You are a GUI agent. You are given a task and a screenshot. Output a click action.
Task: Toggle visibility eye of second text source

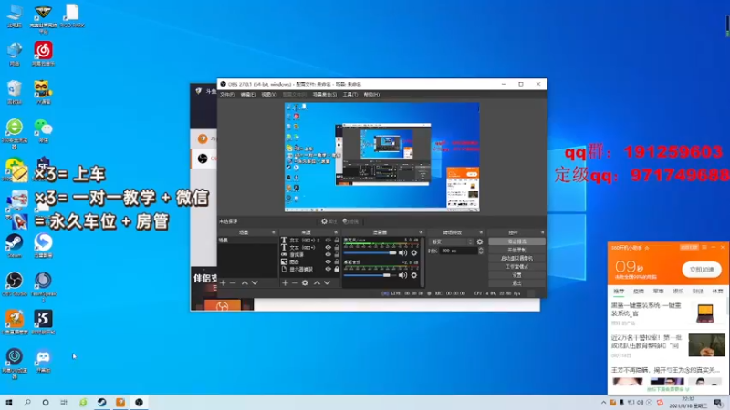tap(328, 247)
